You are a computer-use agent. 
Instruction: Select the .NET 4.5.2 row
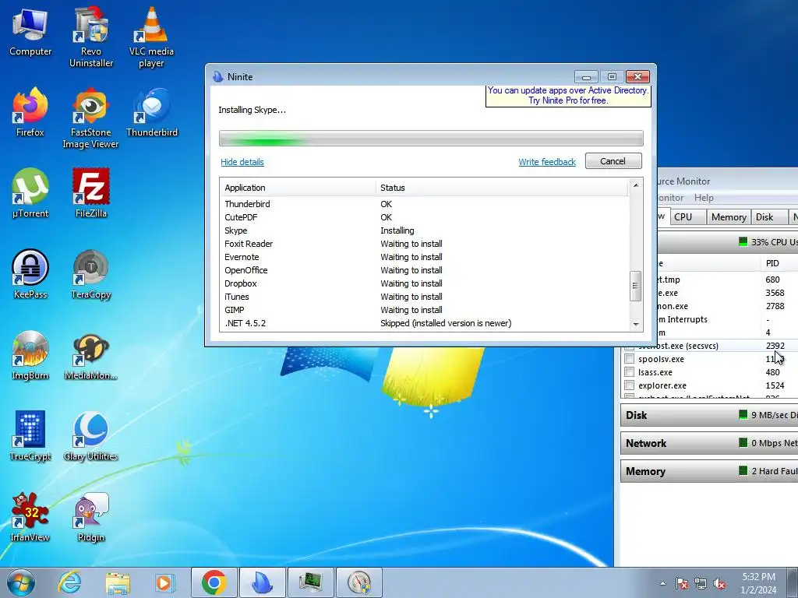tap(425, 323)
